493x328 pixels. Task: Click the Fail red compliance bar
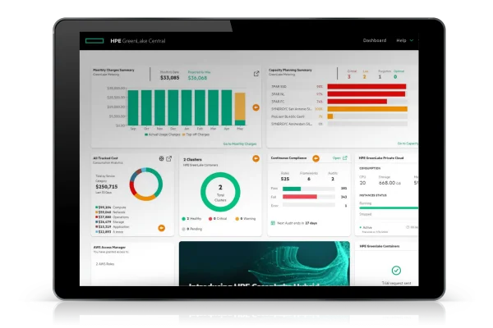click(x=300, y=197)
